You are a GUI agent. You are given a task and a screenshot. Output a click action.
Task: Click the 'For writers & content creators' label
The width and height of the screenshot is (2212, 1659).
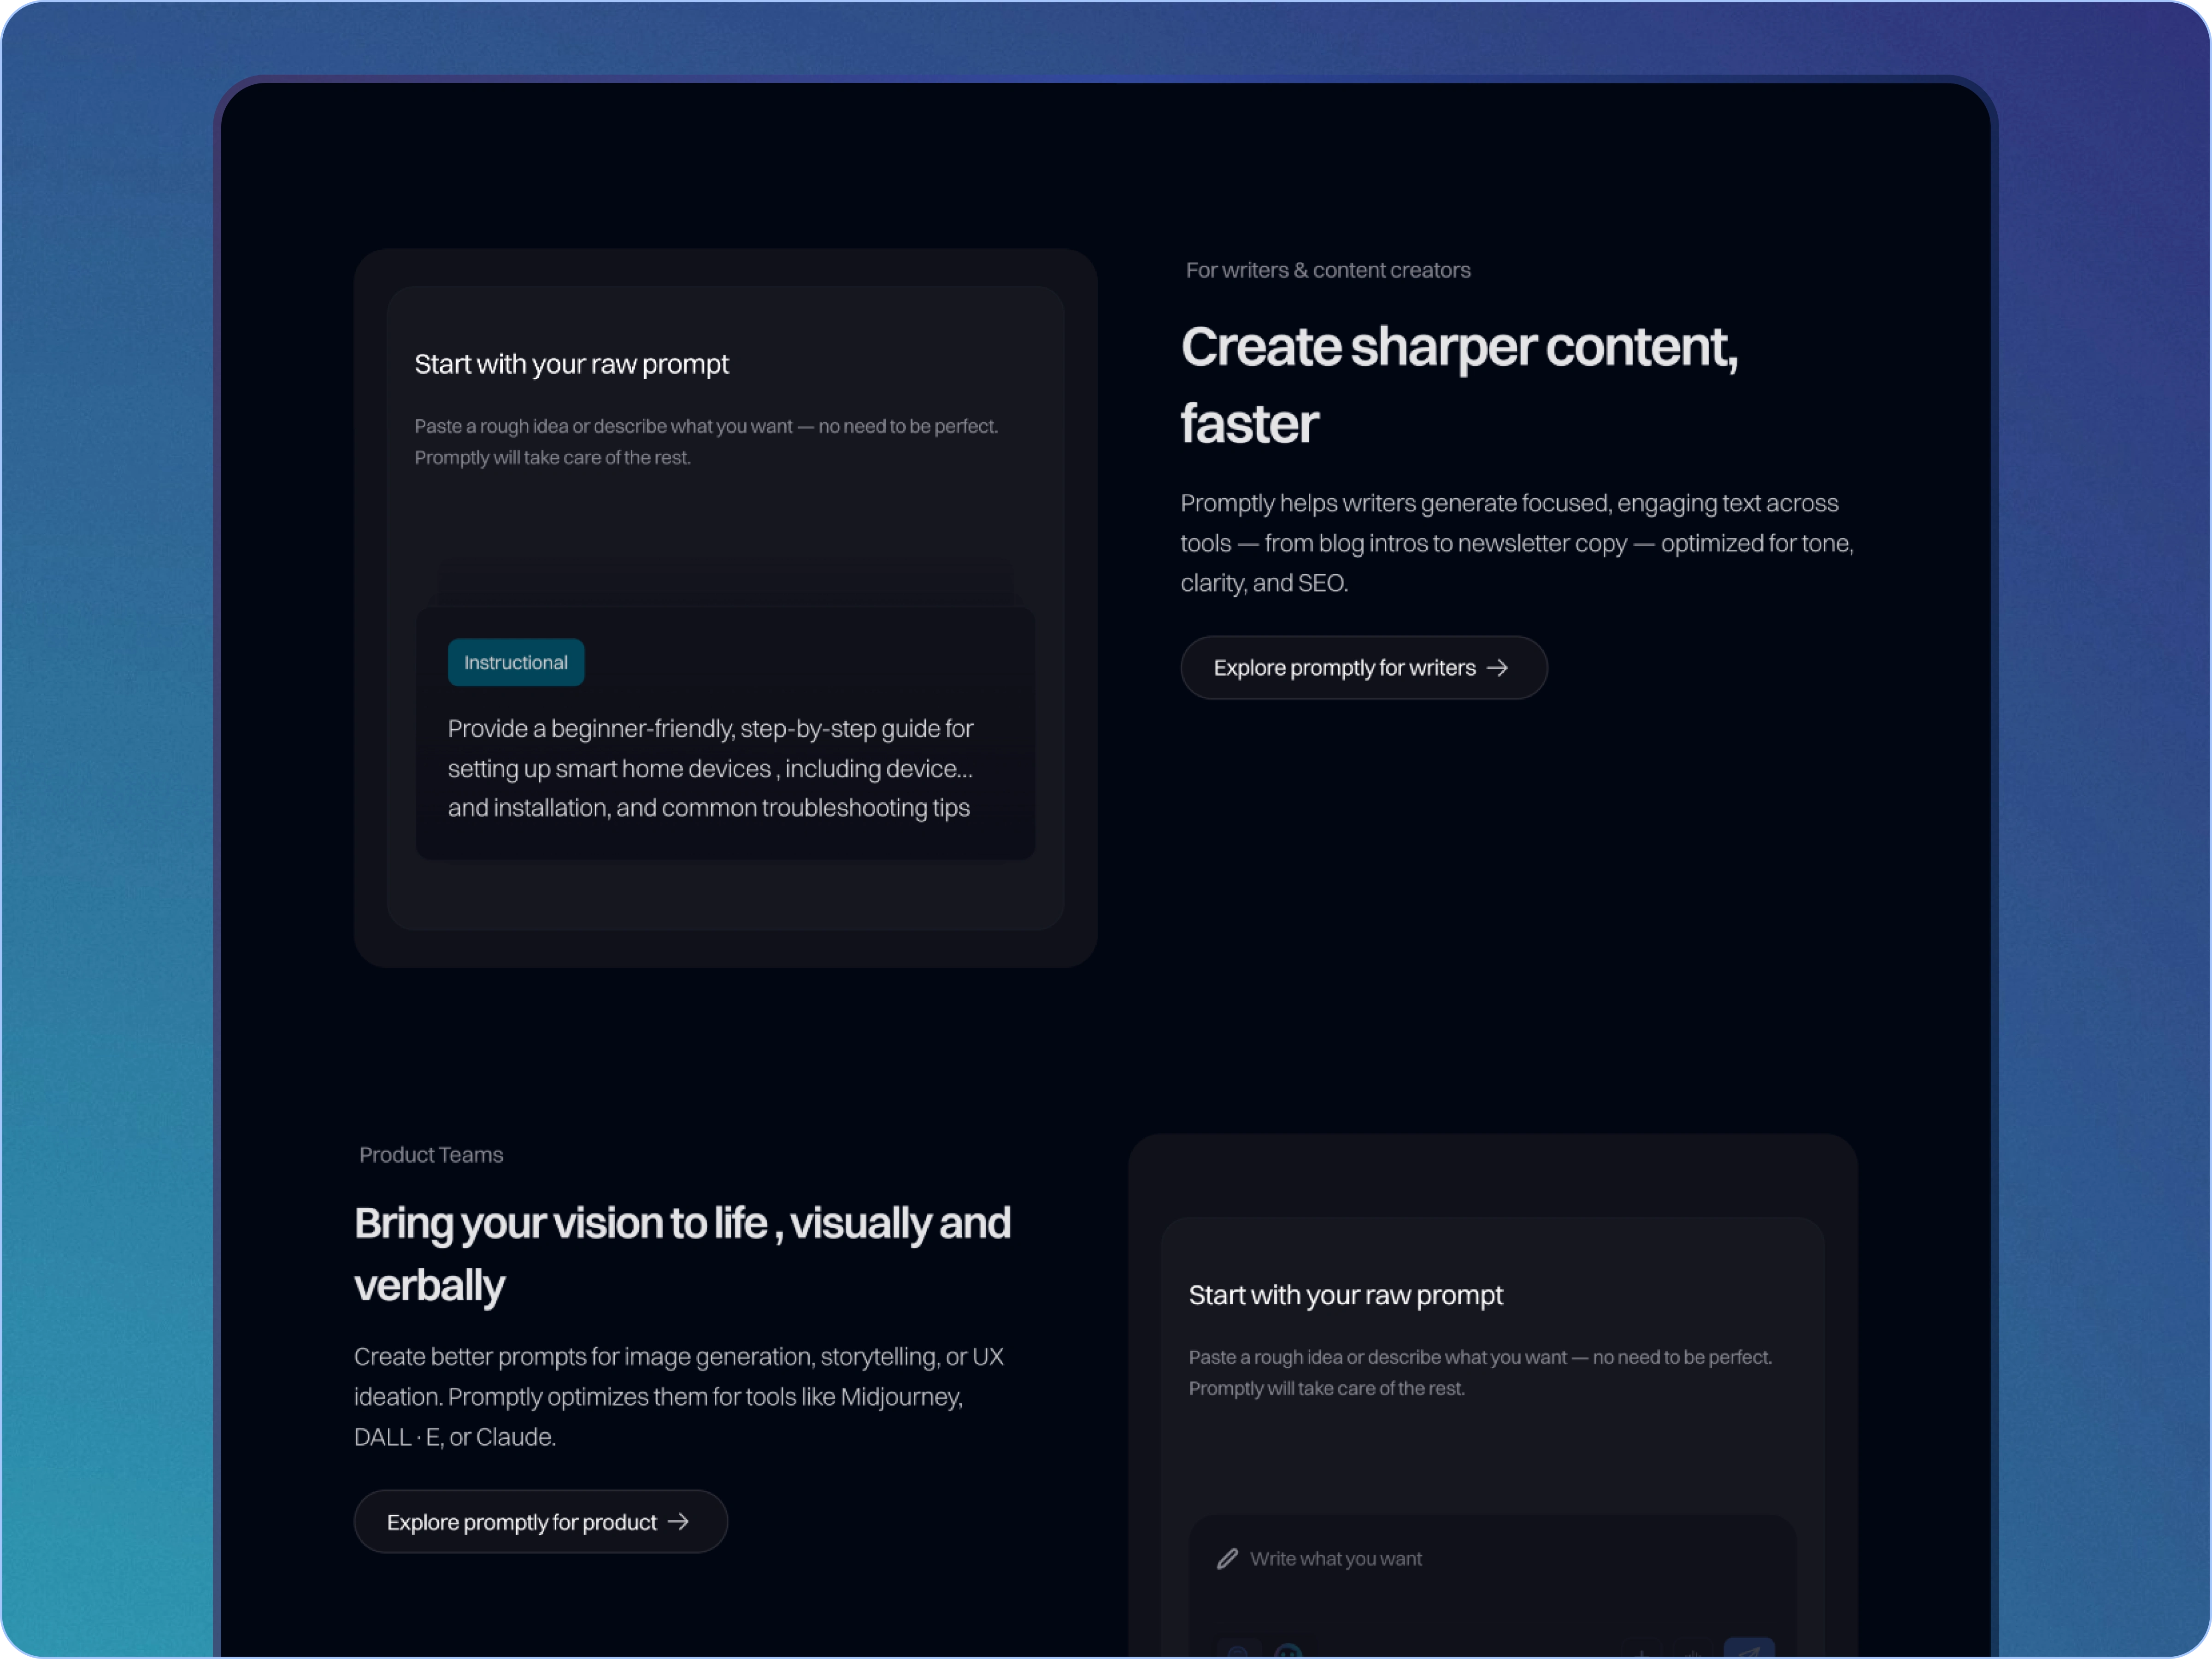coord(1327,270)
